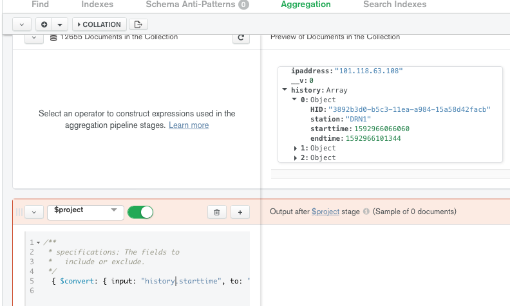Click the export pipeline icon button
The width and height of the screenshot is (510, 306).
pos(138,24)
